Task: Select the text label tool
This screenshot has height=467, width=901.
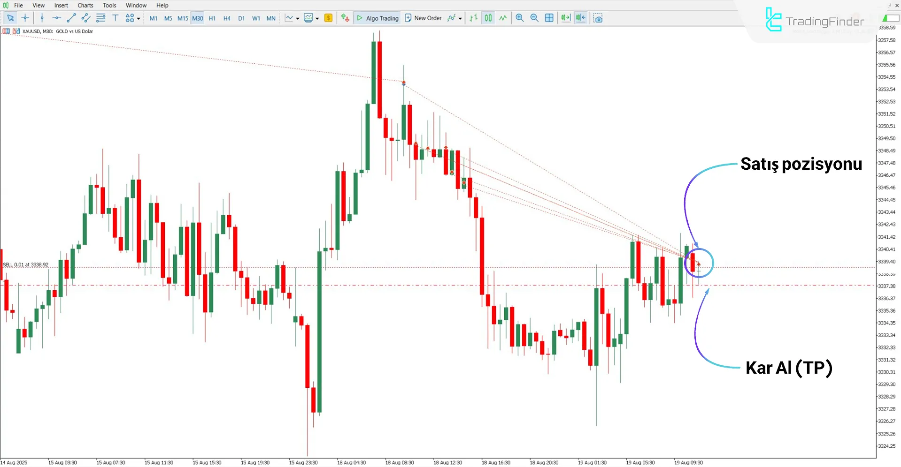Action: click(x=116, y=18)
